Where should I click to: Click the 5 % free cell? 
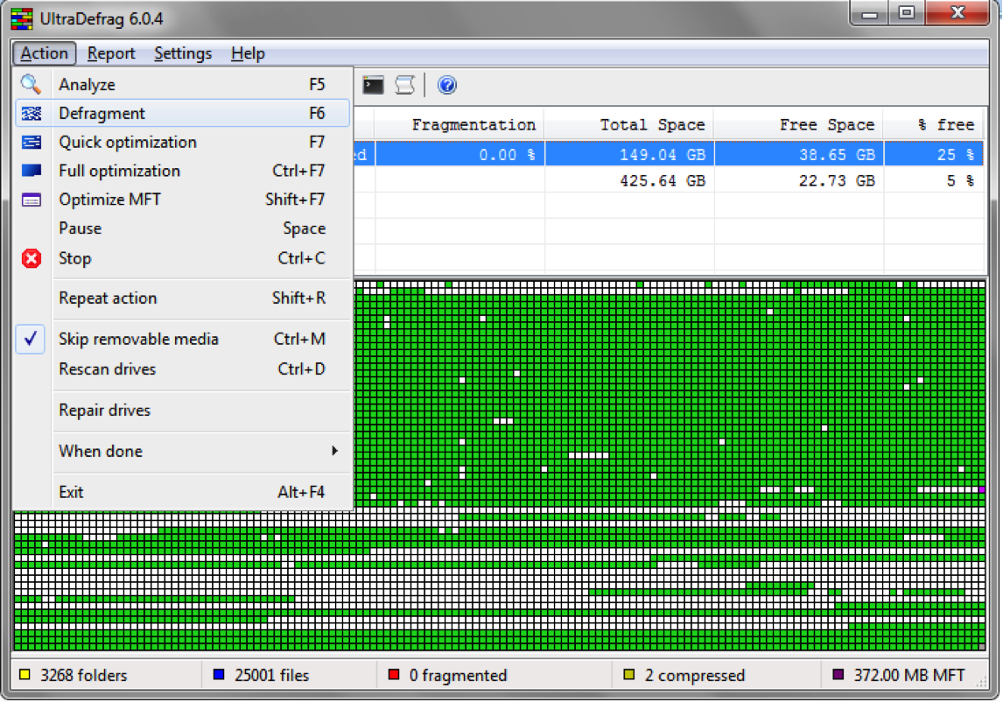[934, 180]
